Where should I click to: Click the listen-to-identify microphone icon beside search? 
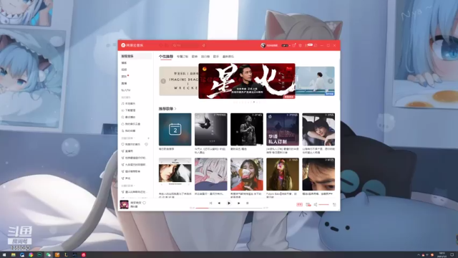204,45
